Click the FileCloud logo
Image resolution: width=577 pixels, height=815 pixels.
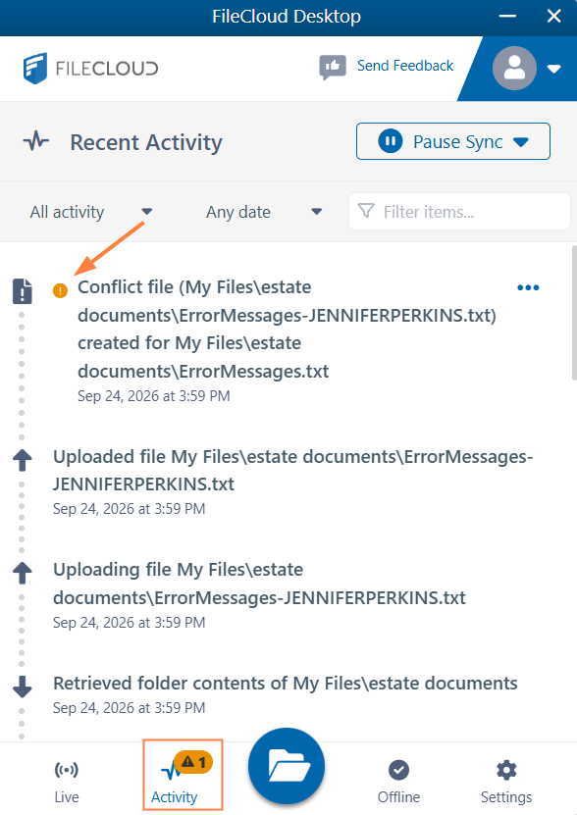tap(90, 68)
